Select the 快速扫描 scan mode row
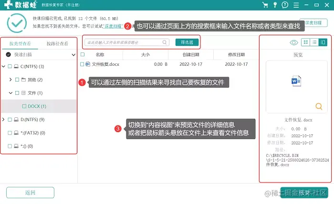The height and width of the screenshot is (204, 334). pyautogui.click(x=39, y=55)
